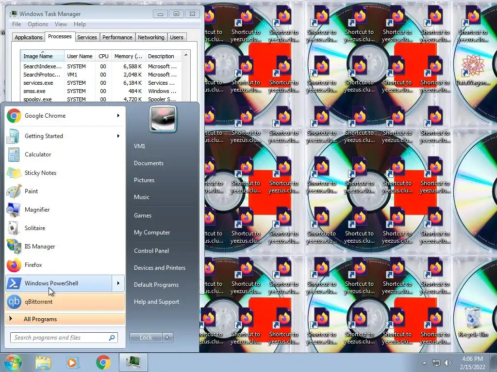Screen dimensions: 497x372
Task: Sort processes by Description column
Action: (163, 56)
